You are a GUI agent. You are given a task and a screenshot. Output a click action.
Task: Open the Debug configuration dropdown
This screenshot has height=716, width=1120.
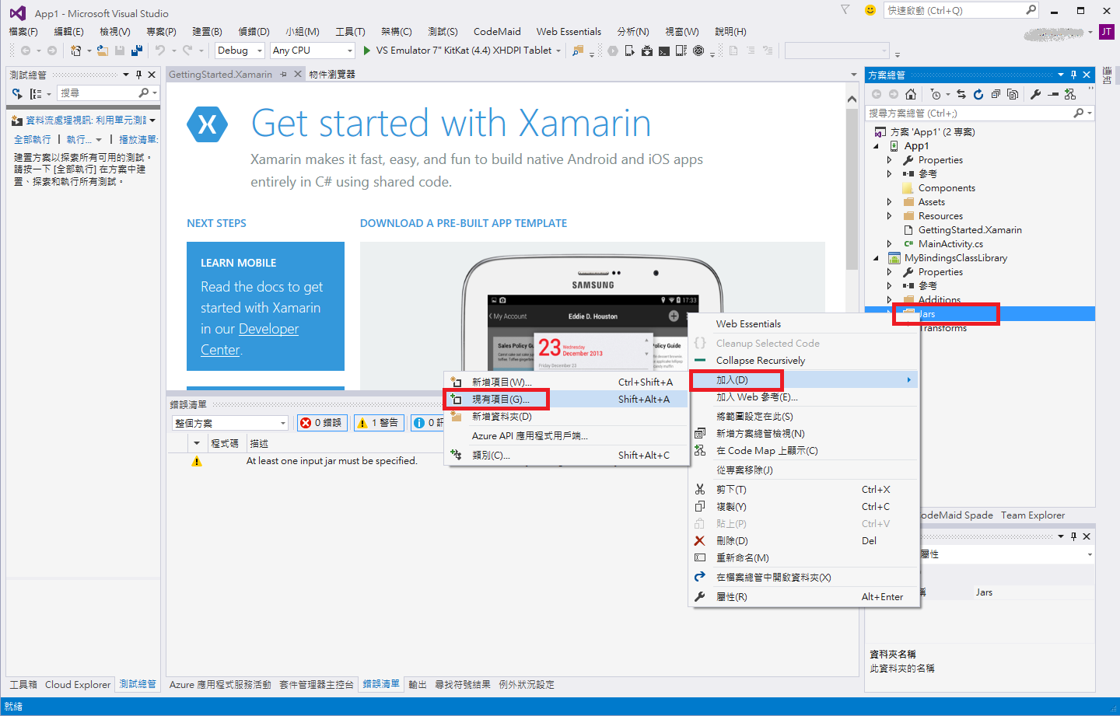pos(240,51)
